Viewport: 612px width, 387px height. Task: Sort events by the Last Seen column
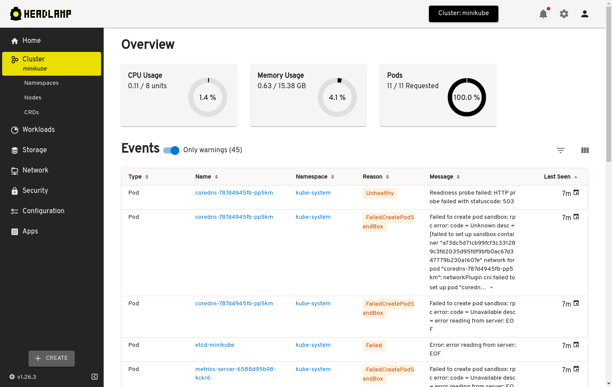pyautogui.click(x=557, y=177)
